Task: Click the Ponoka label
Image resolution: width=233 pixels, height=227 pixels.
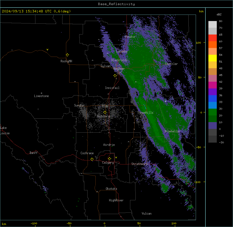Action: [x=130, y=37]
